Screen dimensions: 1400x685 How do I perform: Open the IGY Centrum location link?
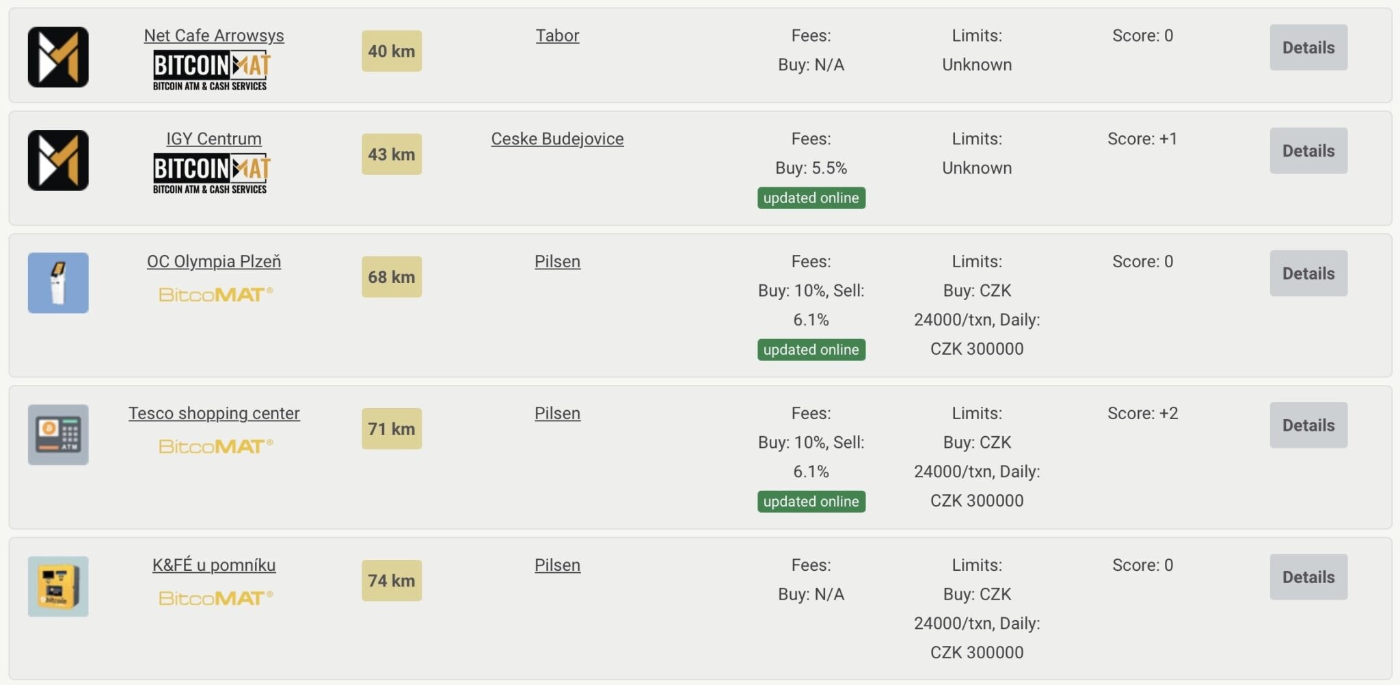[214, 139]
